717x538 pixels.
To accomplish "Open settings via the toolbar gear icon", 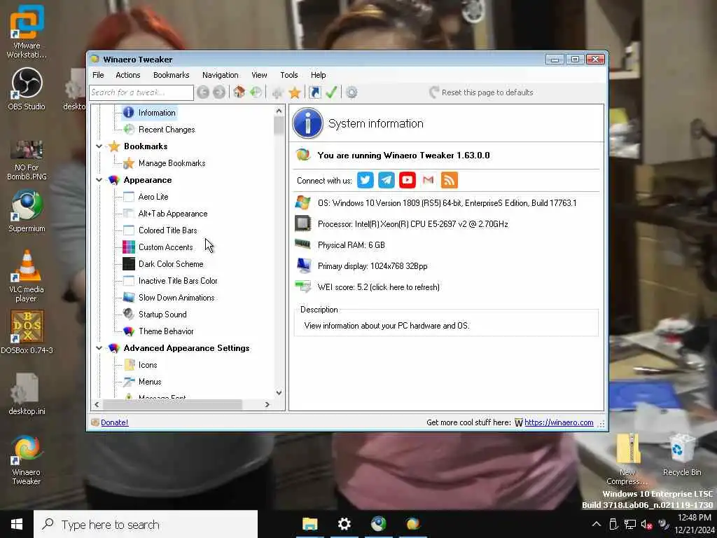I will [x=351, y=92].
